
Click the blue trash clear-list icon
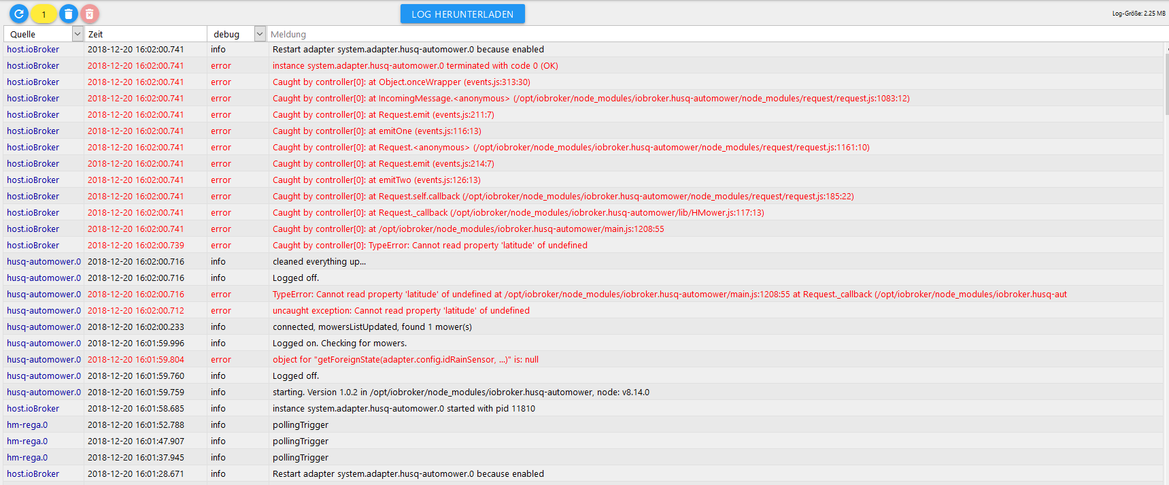click(68, 14)
